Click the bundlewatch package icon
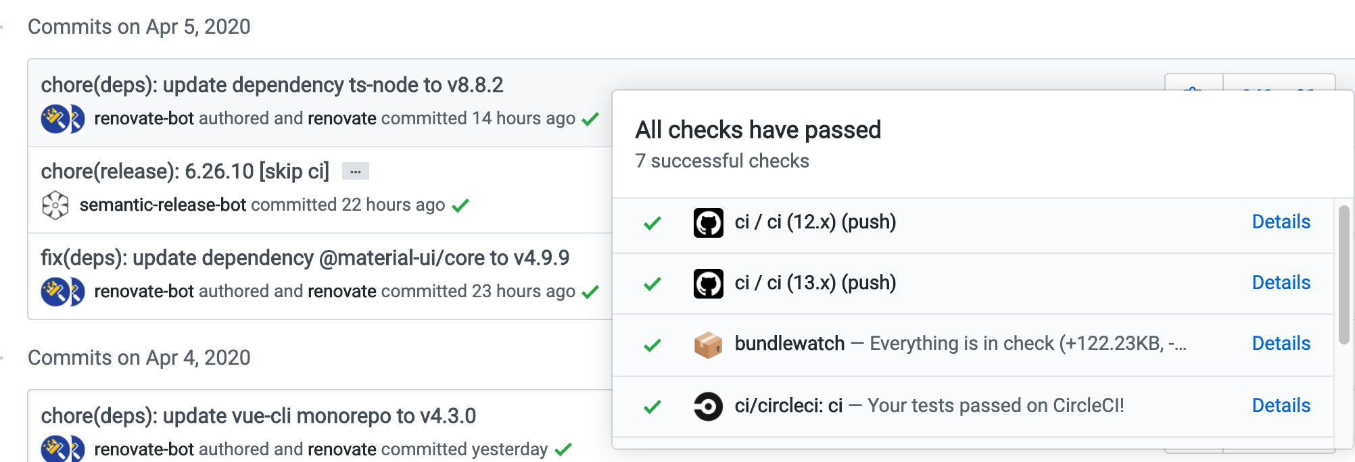Viewport: 1355px width, 462px height. click(x=708, y=344)
